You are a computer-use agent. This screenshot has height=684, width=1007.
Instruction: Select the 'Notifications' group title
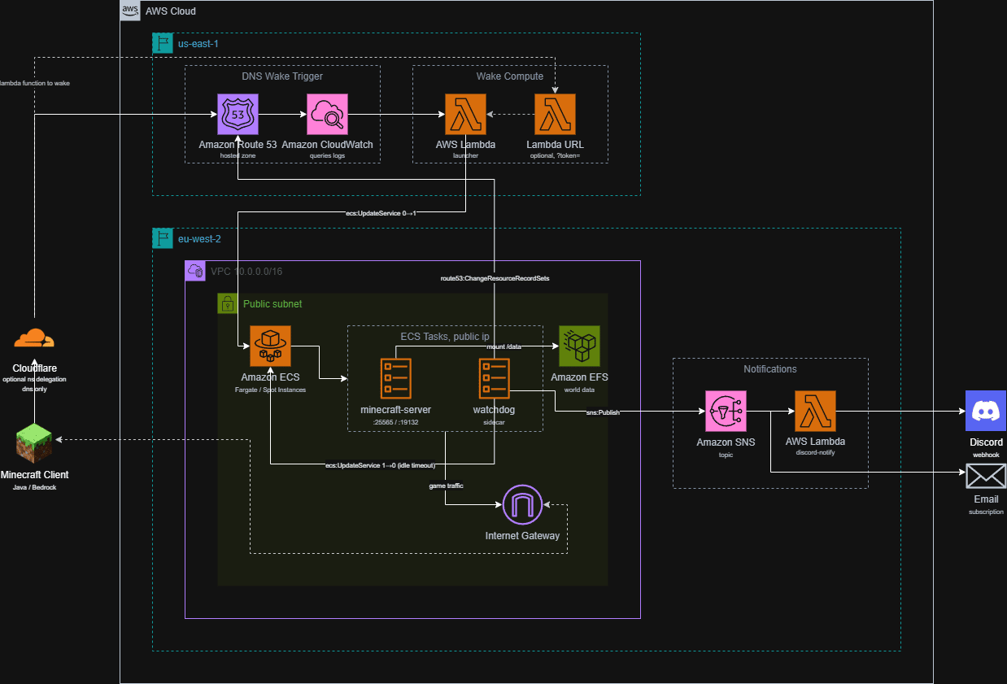pyautogui.click(x=770, y=368)
